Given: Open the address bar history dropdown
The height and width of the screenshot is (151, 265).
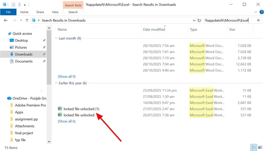Looking at the screenshot, I should click(x=194, y=21).
